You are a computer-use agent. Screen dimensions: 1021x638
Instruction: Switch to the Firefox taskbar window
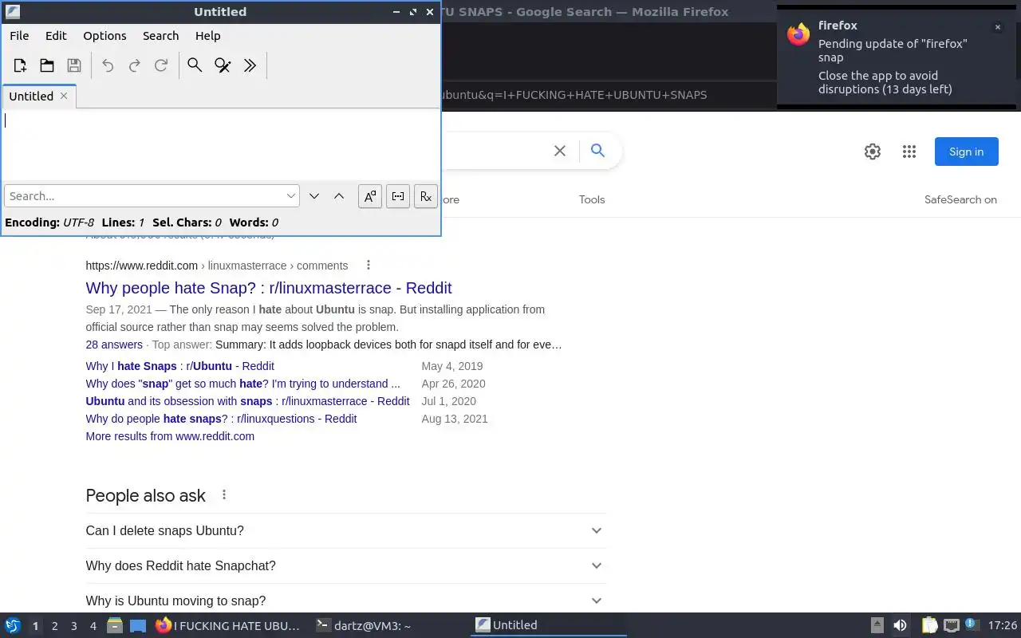click(228, 626)
